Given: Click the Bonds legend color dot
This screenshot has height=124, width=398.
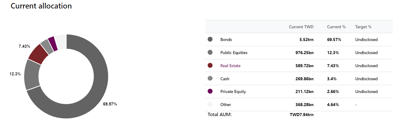Looking at the screenshot, I should coord(210,40).
